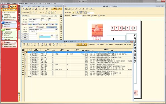Expand 抽出条件の選択 submenu arrow in sidebar
Screen dimensions: 166x104
coord(16,34)
